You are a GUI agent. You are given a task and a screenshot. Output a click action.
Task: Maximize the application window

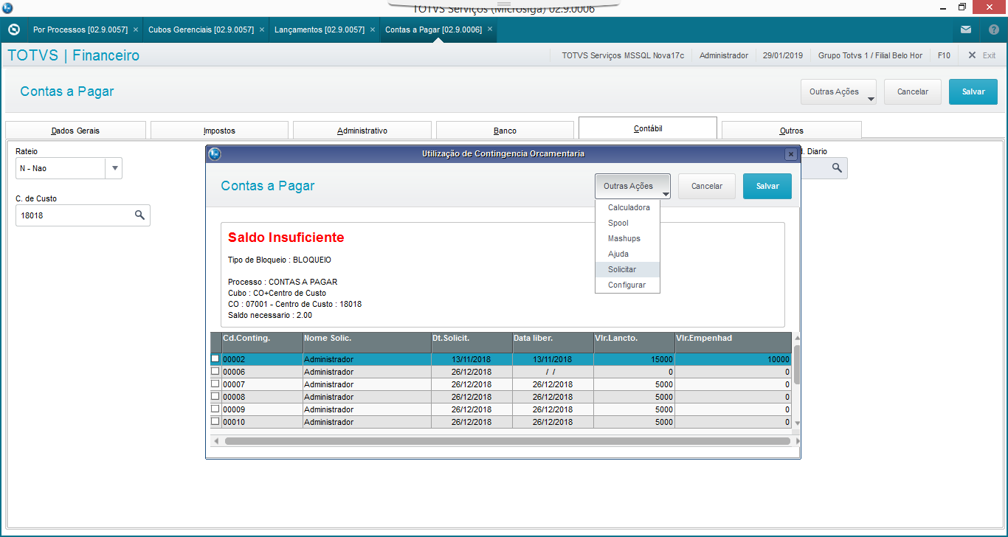[962, 7]
